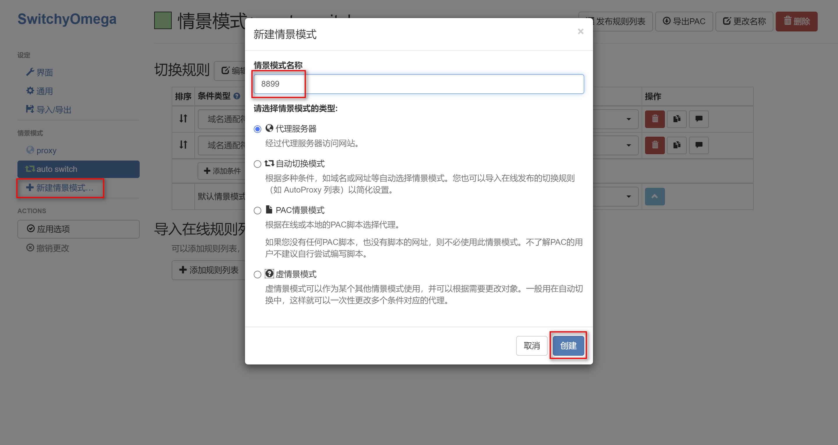Click the condition type help question icon
The image size is (838, 445).
pyautogui.click(x=237, y=96)
